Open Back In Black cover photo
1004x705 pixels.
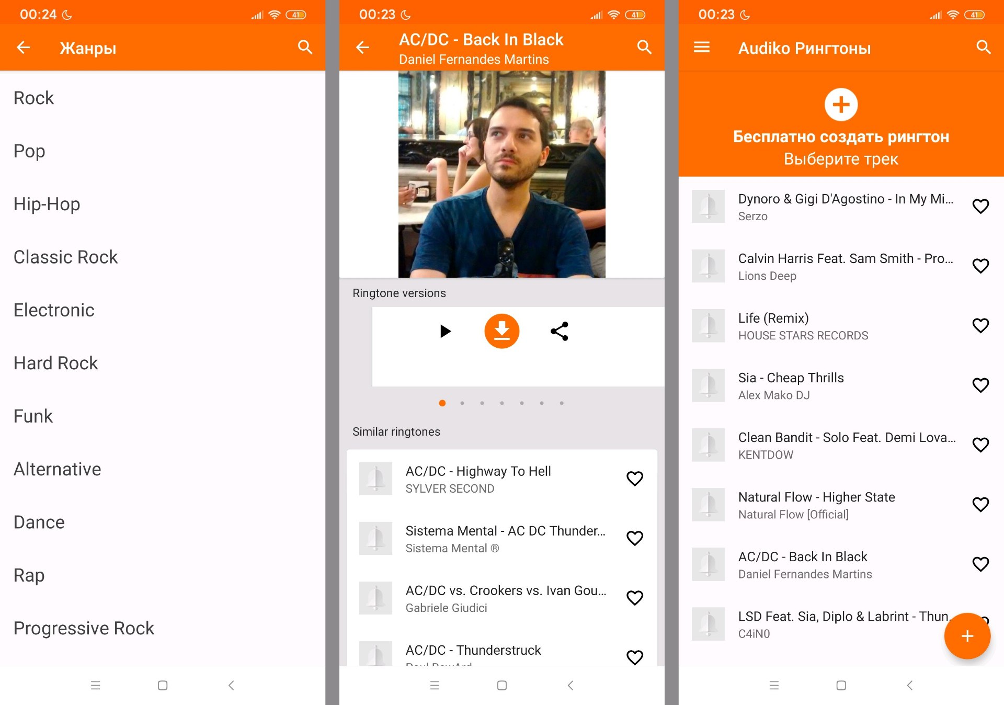[501, 174]
